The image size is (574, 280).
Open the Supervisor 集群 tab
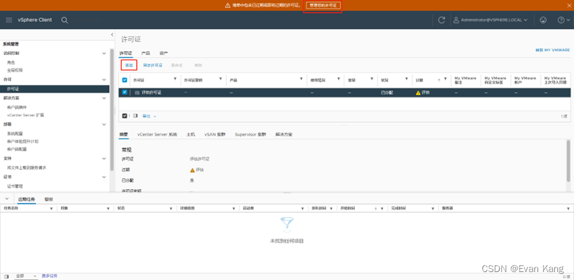(x=251, y=134)
